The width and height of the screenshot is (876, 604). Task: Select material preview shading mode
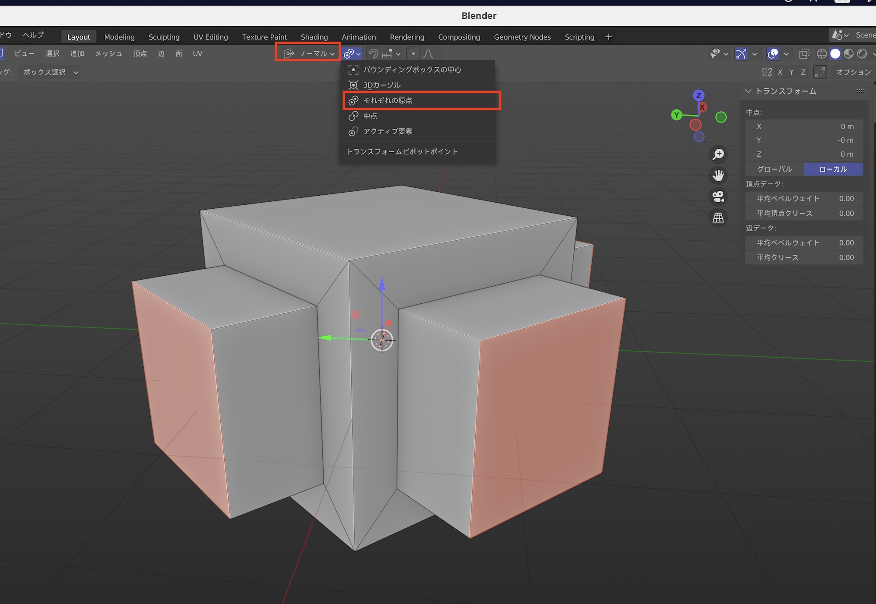point(848,53)
